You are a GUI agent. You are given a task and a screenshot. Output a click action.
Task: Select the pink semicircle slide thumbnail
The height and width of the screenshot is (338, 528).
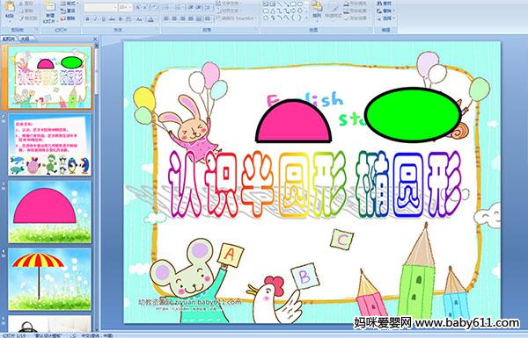point(50,212)
